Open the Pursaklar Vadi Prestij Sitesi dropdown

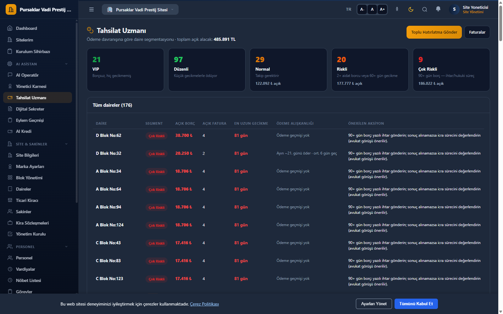140,9
